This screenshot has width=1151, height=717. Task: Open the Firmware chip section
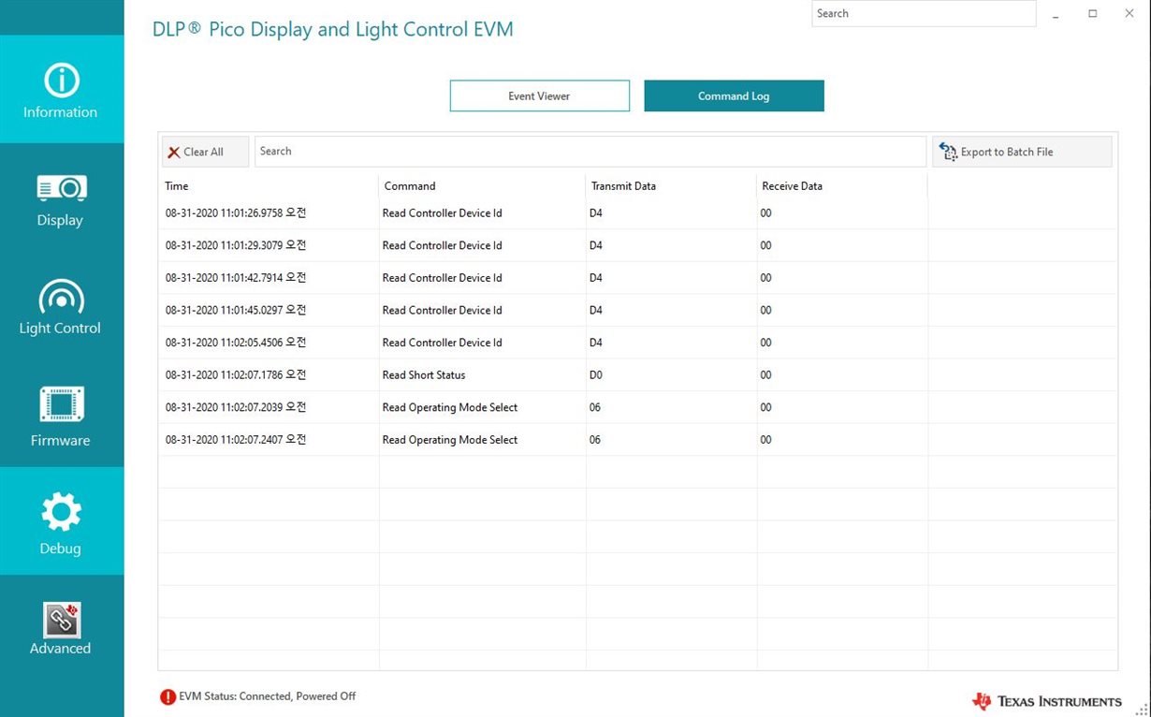coord(62,415)
